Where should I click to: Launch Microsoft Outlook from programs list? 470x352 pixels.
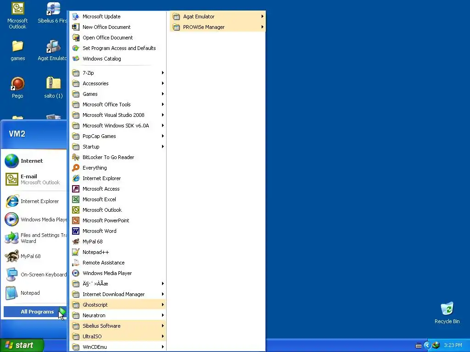click(117, 210)
